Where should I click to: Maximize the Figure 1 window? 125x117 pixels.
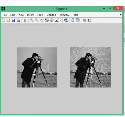(110, 8)
